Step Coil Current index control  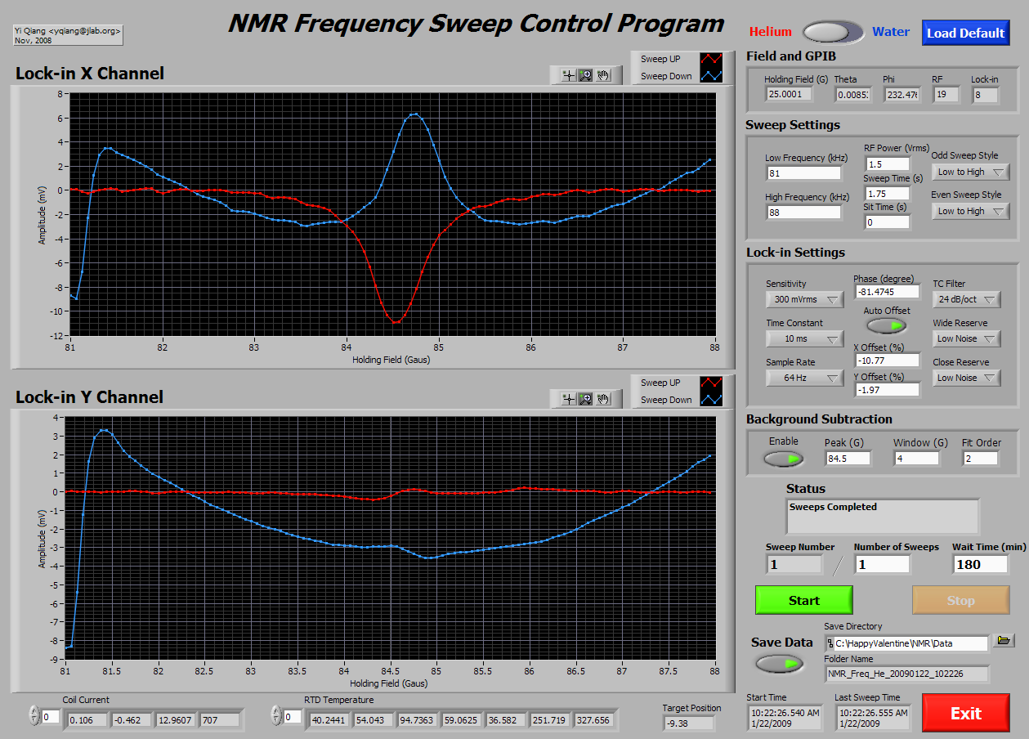(34, 716)
